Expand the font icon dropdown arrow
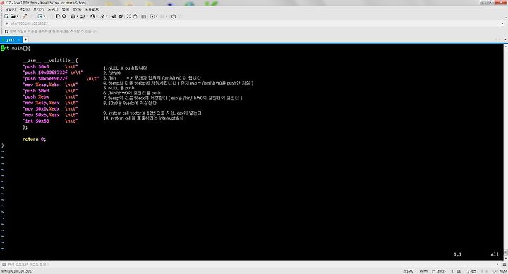The width and height of the screenshot is (508, 274). click(107, 16)
